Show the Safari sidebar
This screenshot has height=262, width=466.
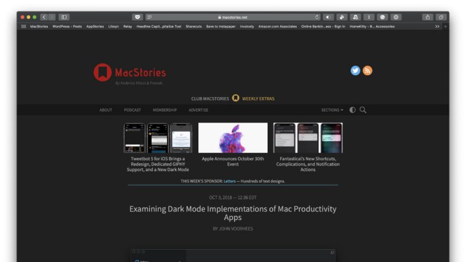pos(64,17)
